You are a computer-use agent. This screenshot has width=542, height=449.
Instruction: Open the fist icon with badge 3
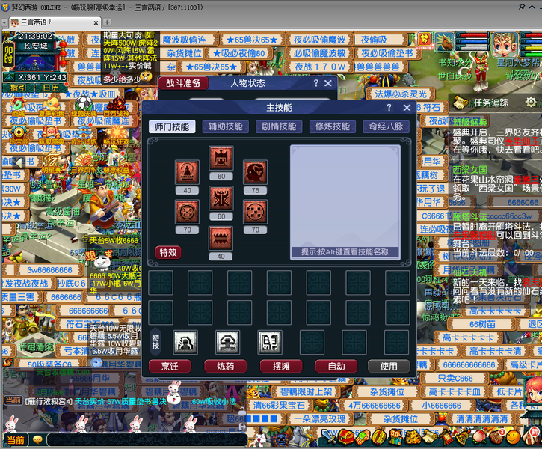(x=496, y=437)
